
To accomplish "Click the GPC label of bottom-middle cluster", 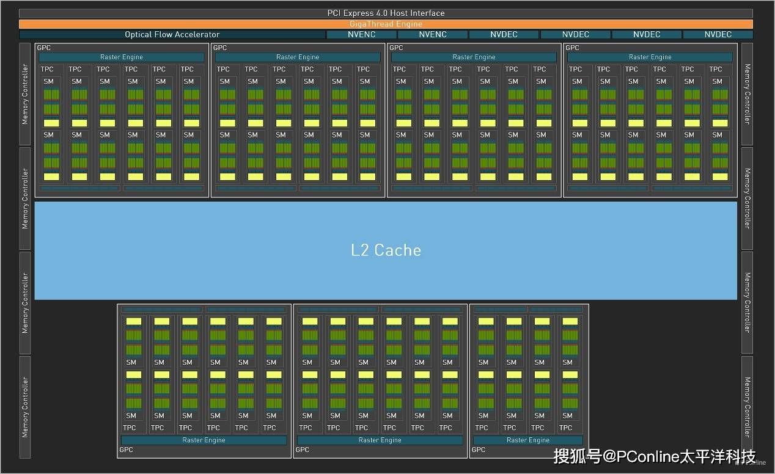I will point(302,450).
